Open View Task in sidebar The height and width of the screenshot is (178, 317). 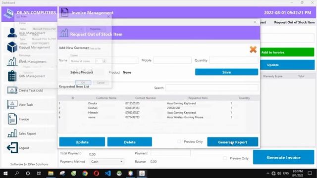click(x=30, y=105)
